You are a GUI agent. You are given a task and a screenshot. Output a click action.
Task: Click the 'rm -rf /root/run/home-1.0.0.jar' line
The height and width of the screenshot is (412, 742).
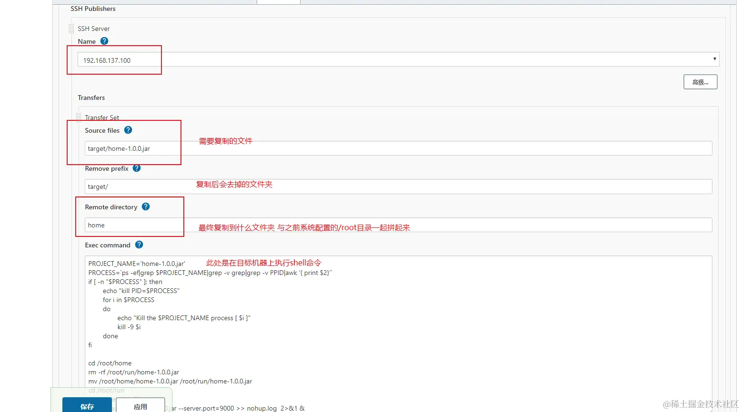[x=134, y=372]
